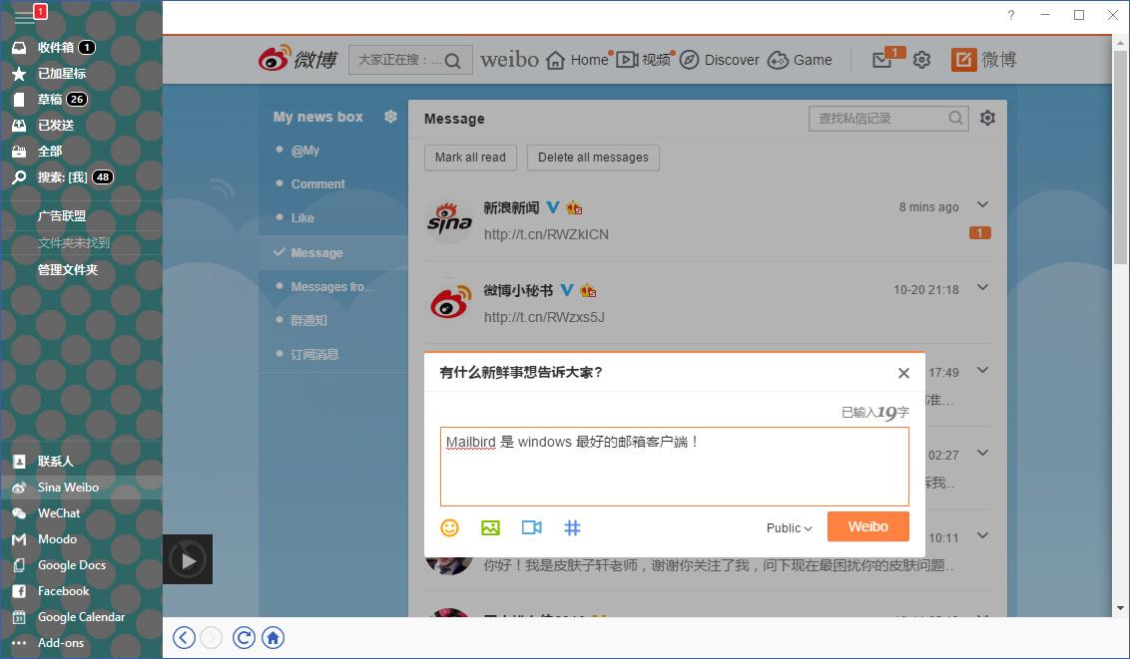Expand options for 新浪新闻 message
This screenshot has width=1130, height=659.
[x=982, y=205]
